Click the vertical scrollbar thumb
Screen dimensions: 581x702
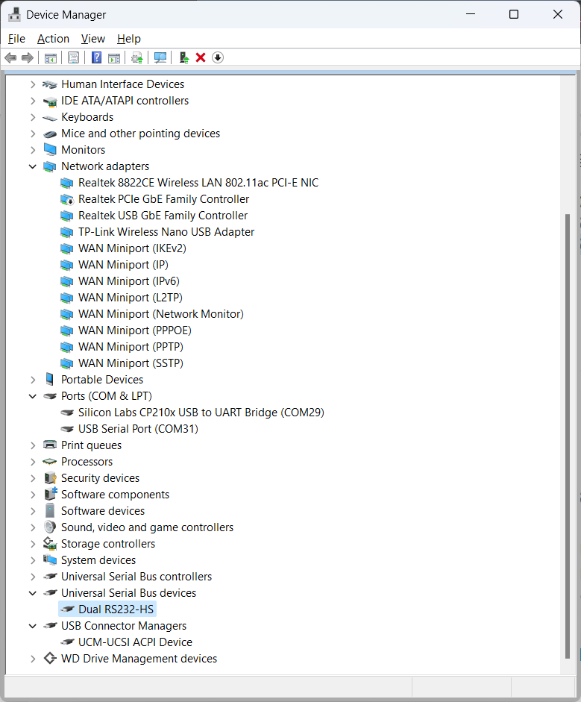tap(568, 436)
